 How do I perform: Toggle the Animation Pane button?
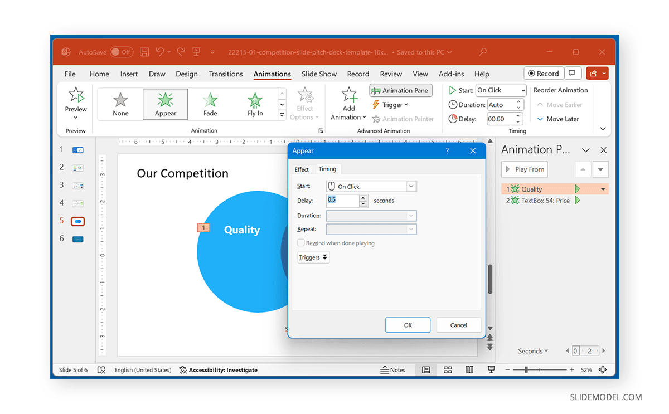pyautogui.click(x=400, y=90)
